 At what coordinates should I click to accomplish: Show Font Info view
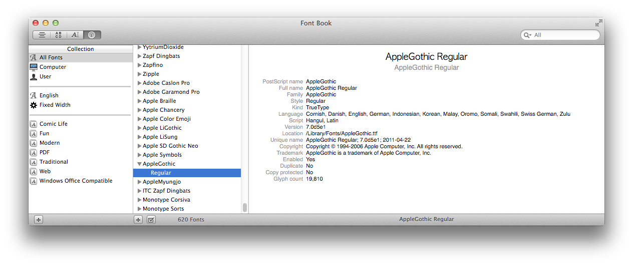tap(92, 35)
